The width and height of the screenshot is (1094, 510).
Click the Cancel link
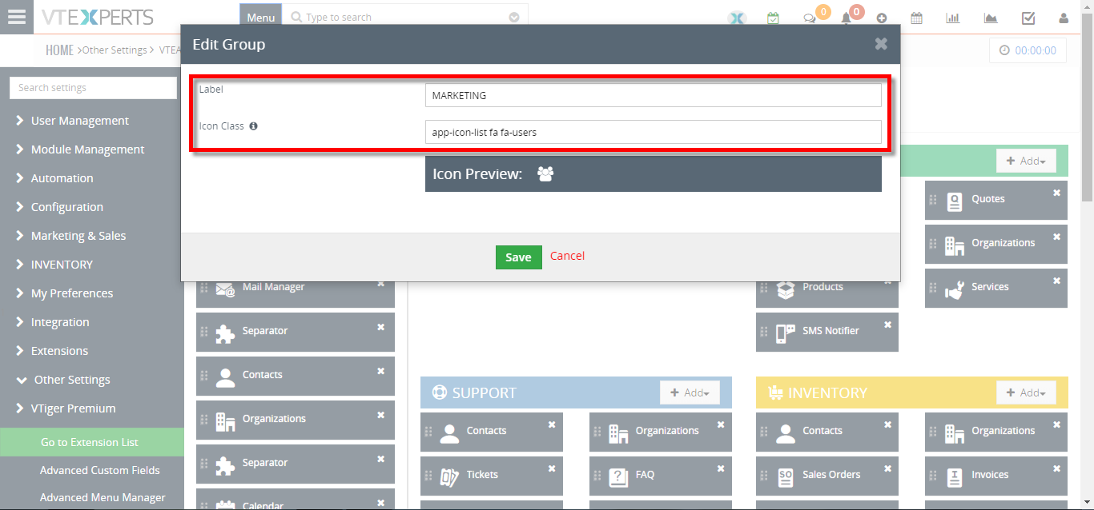tap(567, 256)
